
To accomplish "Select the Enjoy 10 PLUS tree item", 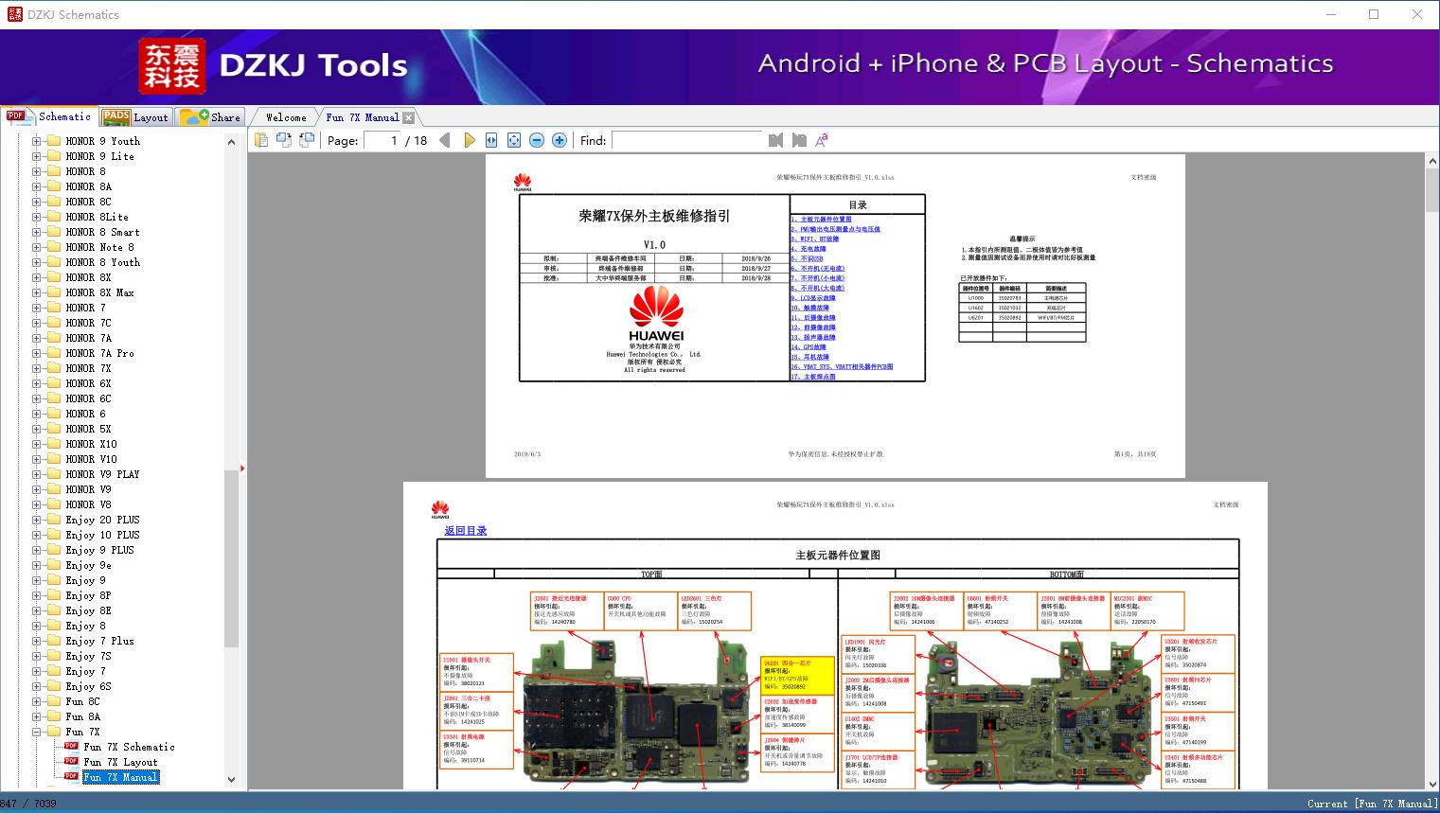I will point(102,535).
